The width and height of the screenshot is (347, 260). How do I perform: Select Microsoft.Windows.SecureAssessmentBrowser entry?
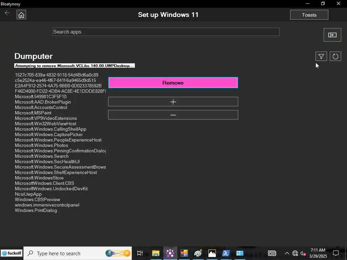(60, 167)
